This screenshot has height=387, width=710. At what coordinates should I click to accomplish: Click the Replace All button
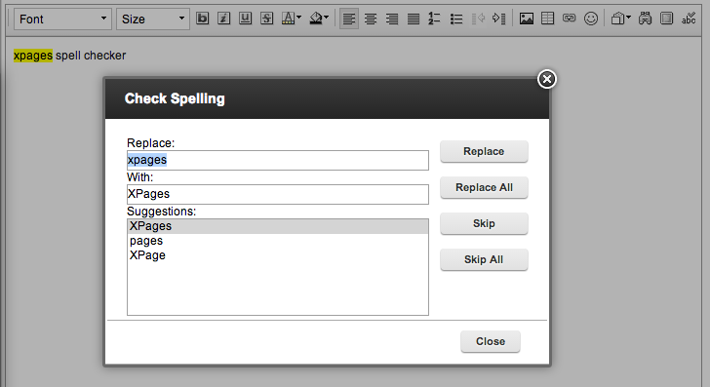click(484, 187)
